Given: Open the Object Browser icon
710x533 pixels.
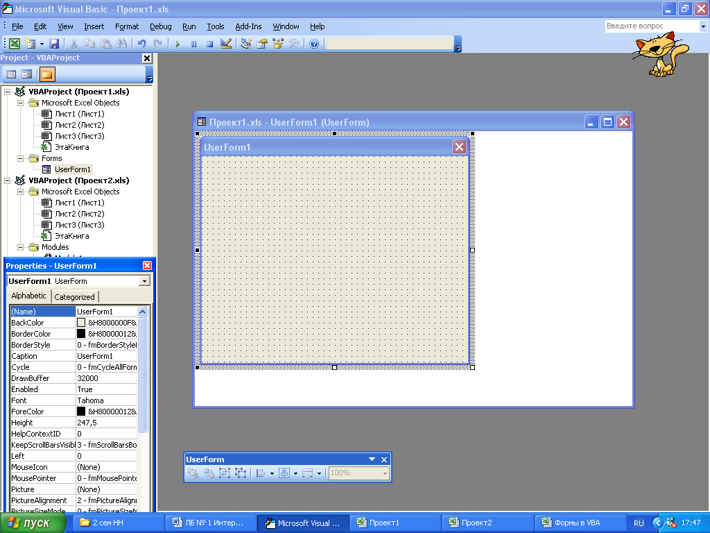Looking at the screenshot, I should click(278, 44).
